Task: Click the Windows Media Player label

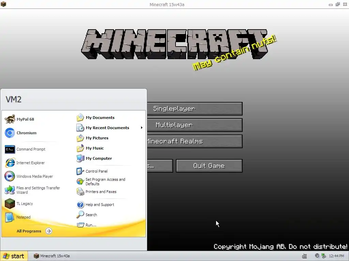Action: click(x=35, y=176)
